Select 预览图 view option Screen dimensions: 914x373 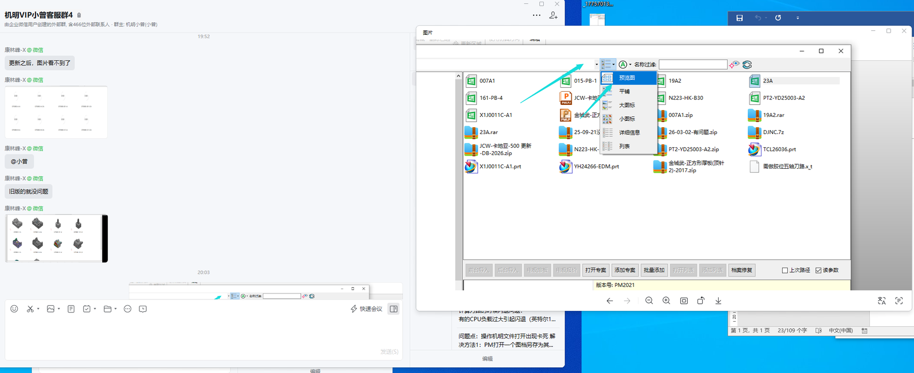pyautogui.click(x=628, y=78)
